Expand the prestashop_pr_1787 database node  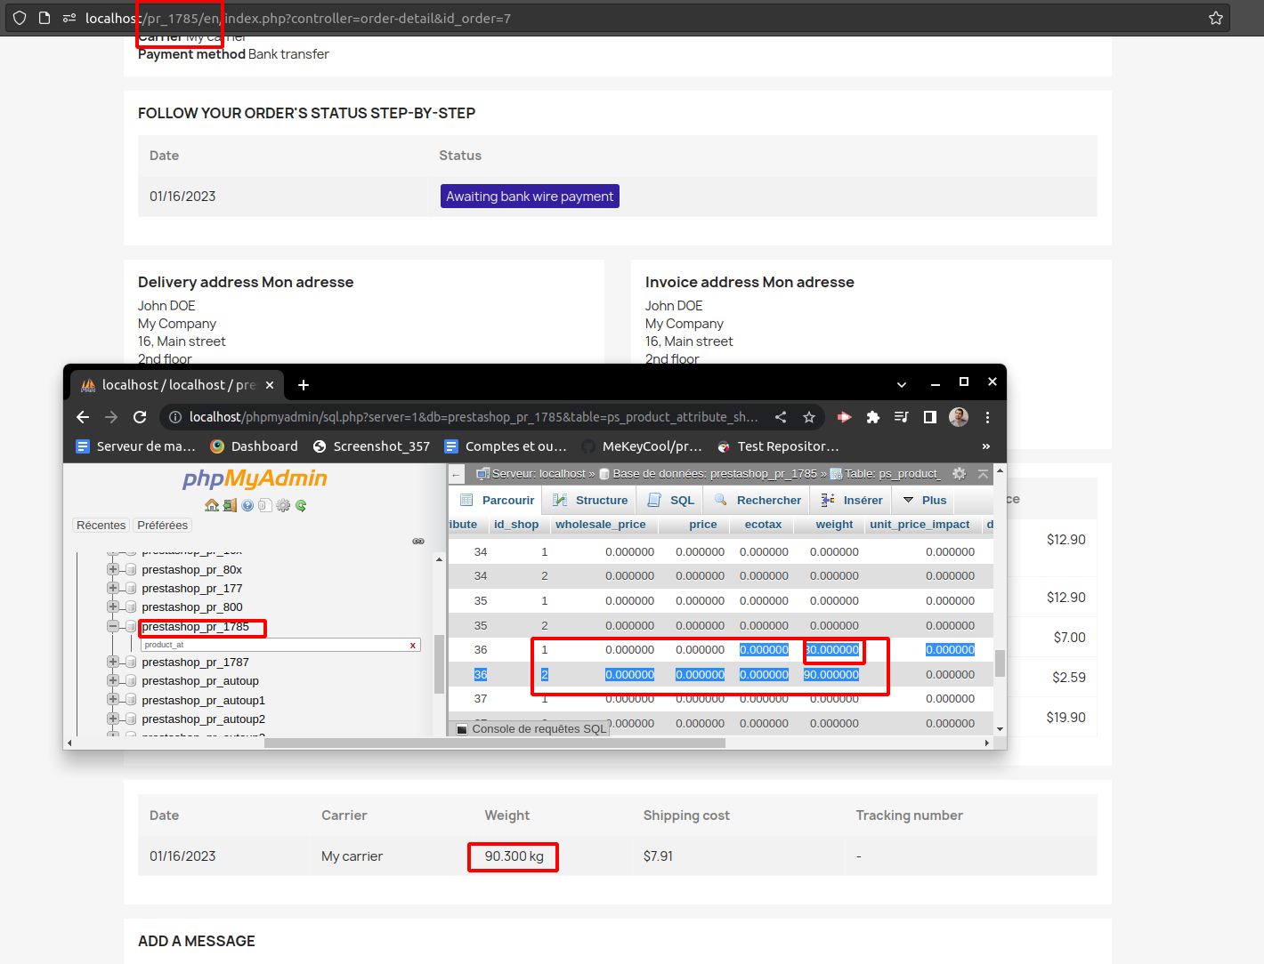(114, 662)
